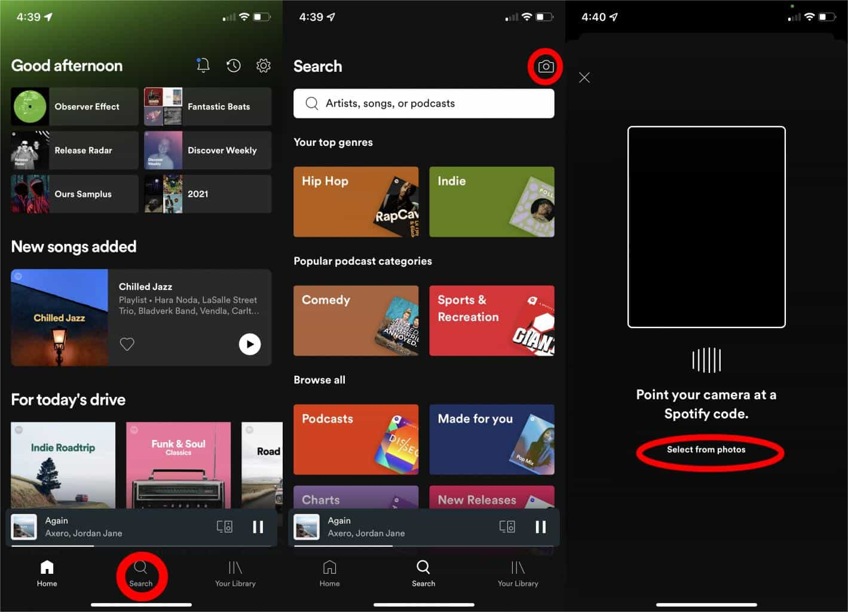This screenshot has height=612, width=848.
Task: Open devices picker in Home mini player
Action: pyautogui.click(x=225, y=527)
